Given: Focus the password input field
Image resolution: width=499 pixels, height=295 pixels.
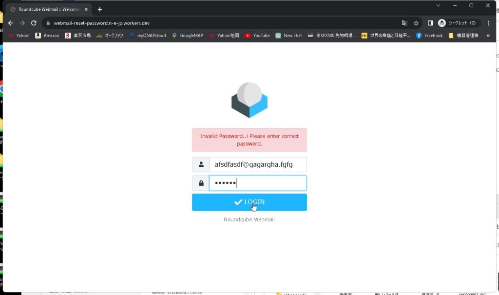Looking at the screenshot, I should 257,183.
